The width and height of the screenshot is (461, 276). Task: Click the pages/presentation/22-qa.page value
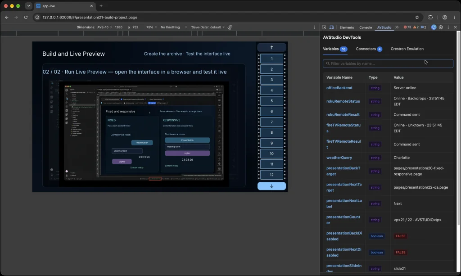click(x=421, y=187)
